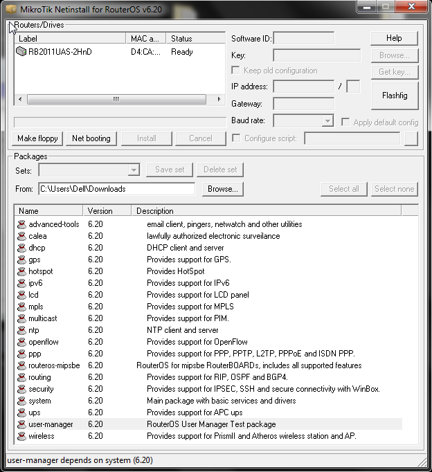Click the multicast package icon
Viewport: 432px width, 472px height.
(x=21, y=318)
